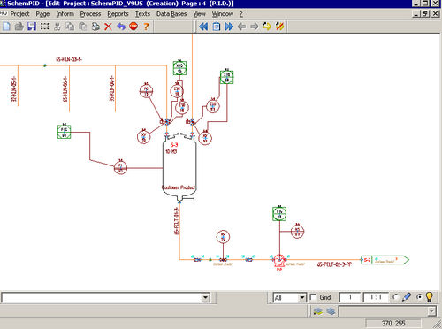Enable the Grid checkbox
The height and width of the screenshot is (329, 442).
(x=314, y=297)
